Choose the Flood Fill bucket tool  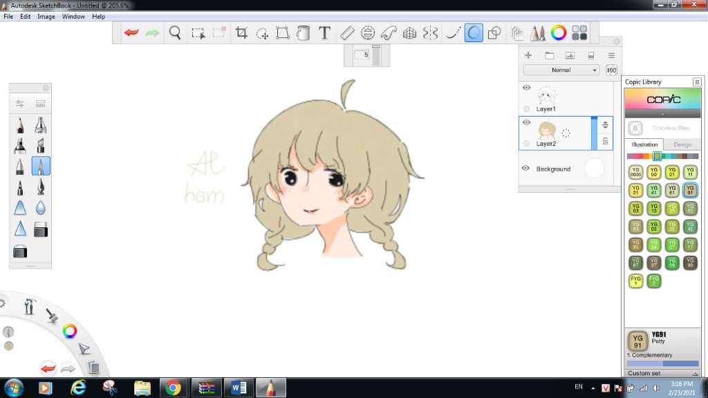pos(304,33)
